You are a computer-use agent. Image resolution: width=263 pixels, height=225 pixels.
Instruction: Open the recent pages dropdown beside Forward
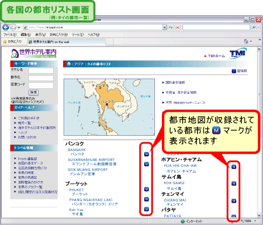pyautogui.click(x=19, y=27)
